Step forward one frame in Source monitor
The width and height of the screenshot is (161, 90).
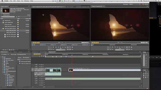pyautogui.click(x=63, y=47)
